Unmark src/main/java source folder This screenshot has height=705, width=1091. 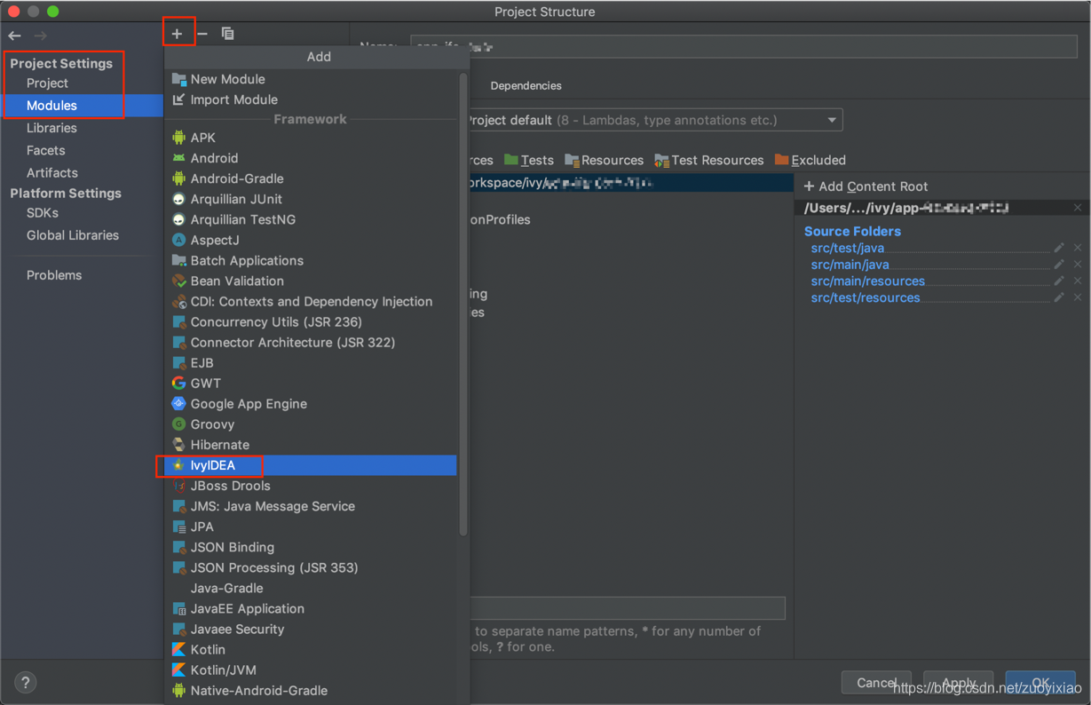click(x=1078, y=265)
